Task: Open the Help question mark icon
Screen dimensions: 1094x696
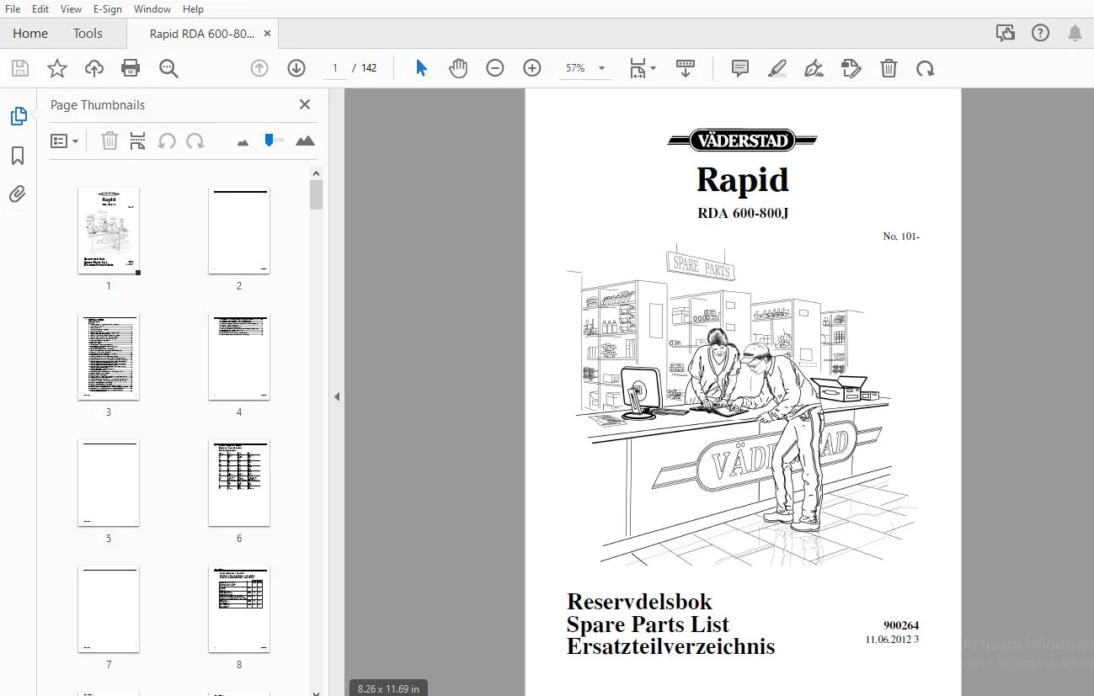Action: pyautogui.click(x=1040, y=34)
